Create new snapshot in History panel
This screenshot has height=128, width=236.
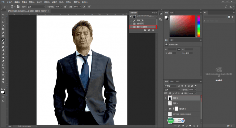pos(149,30)
